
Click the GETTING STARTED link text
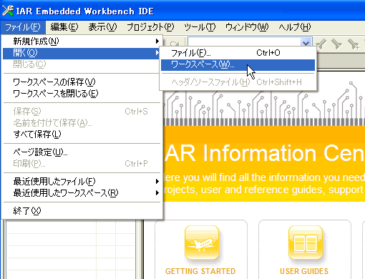200,271
